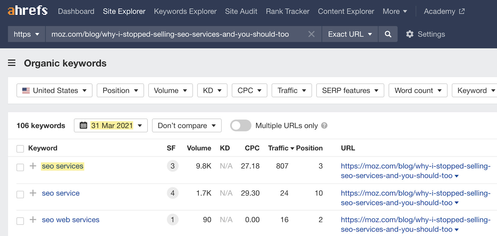497x236 pixels.
Task: Expand the Exact URL mode dropdown
Action: click(x=350, y=34)
